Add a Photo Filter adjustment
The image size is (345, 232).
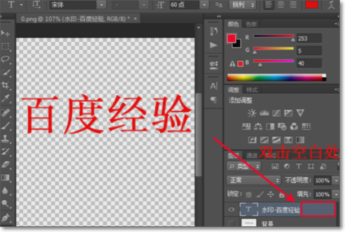pos(282,126)
